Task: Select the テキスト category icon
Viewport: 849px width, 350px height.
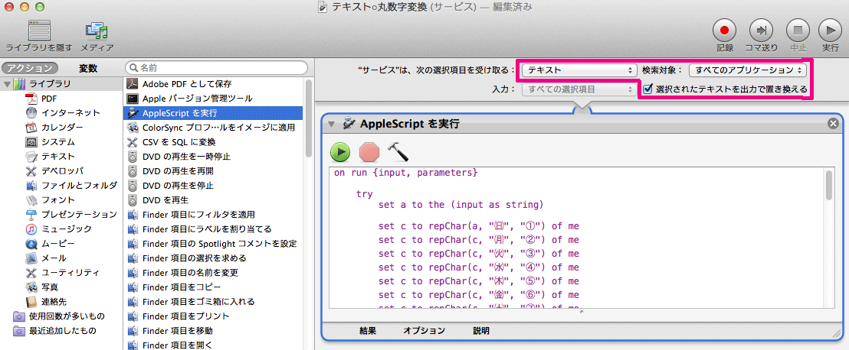Action: pyautogui.click(x=31, y=156)
